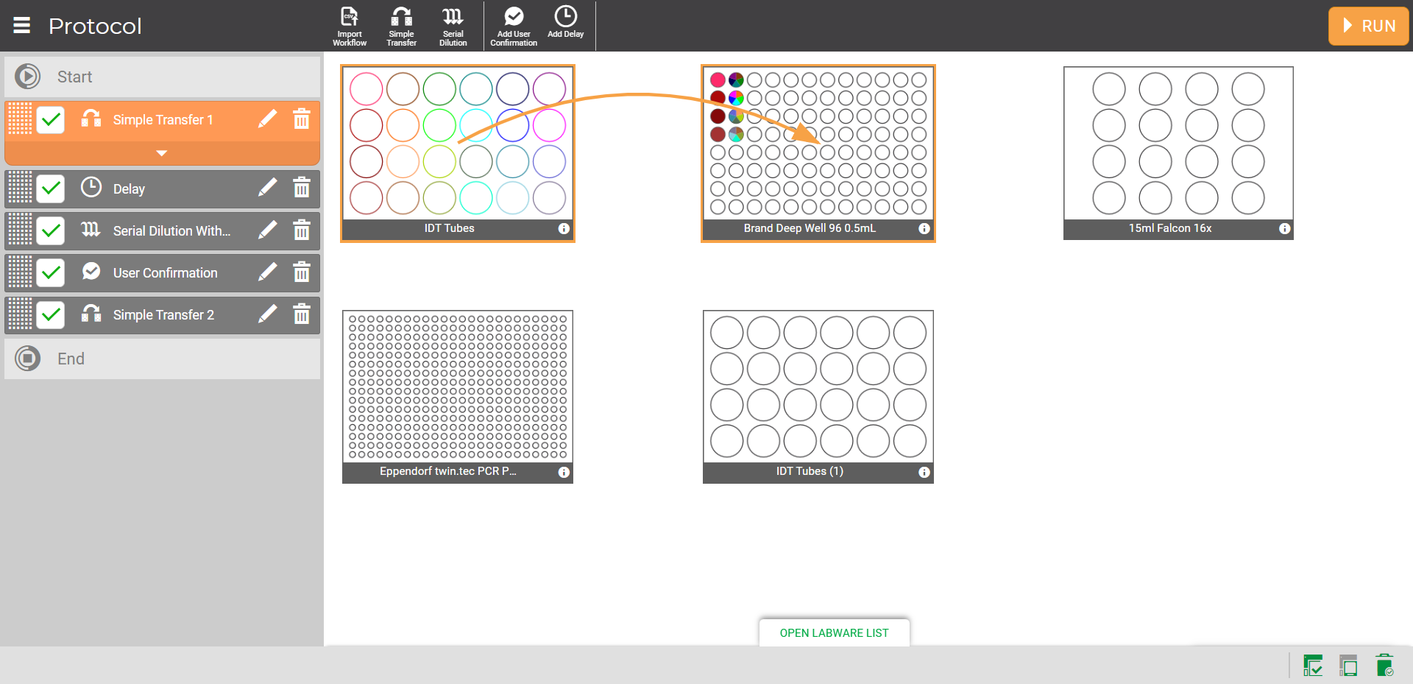Edit the Delay step with pencil icon
The height and width of the screenshot is (684, 1413).
pos(268,188)
